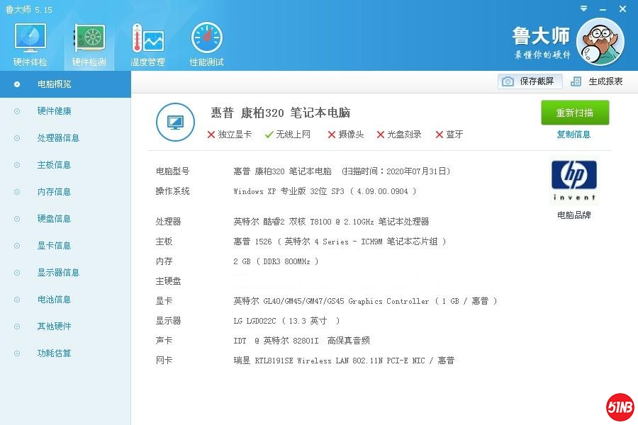Click the 无线上网 status with green check
The height and width of the screenshot is (425, 638).
[x=288, y=134]
